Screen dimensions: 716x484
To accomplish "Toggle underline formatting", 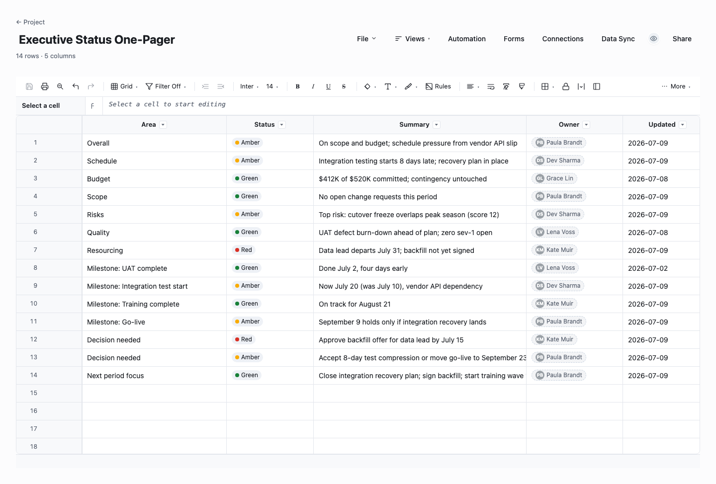I will point(329,86).
